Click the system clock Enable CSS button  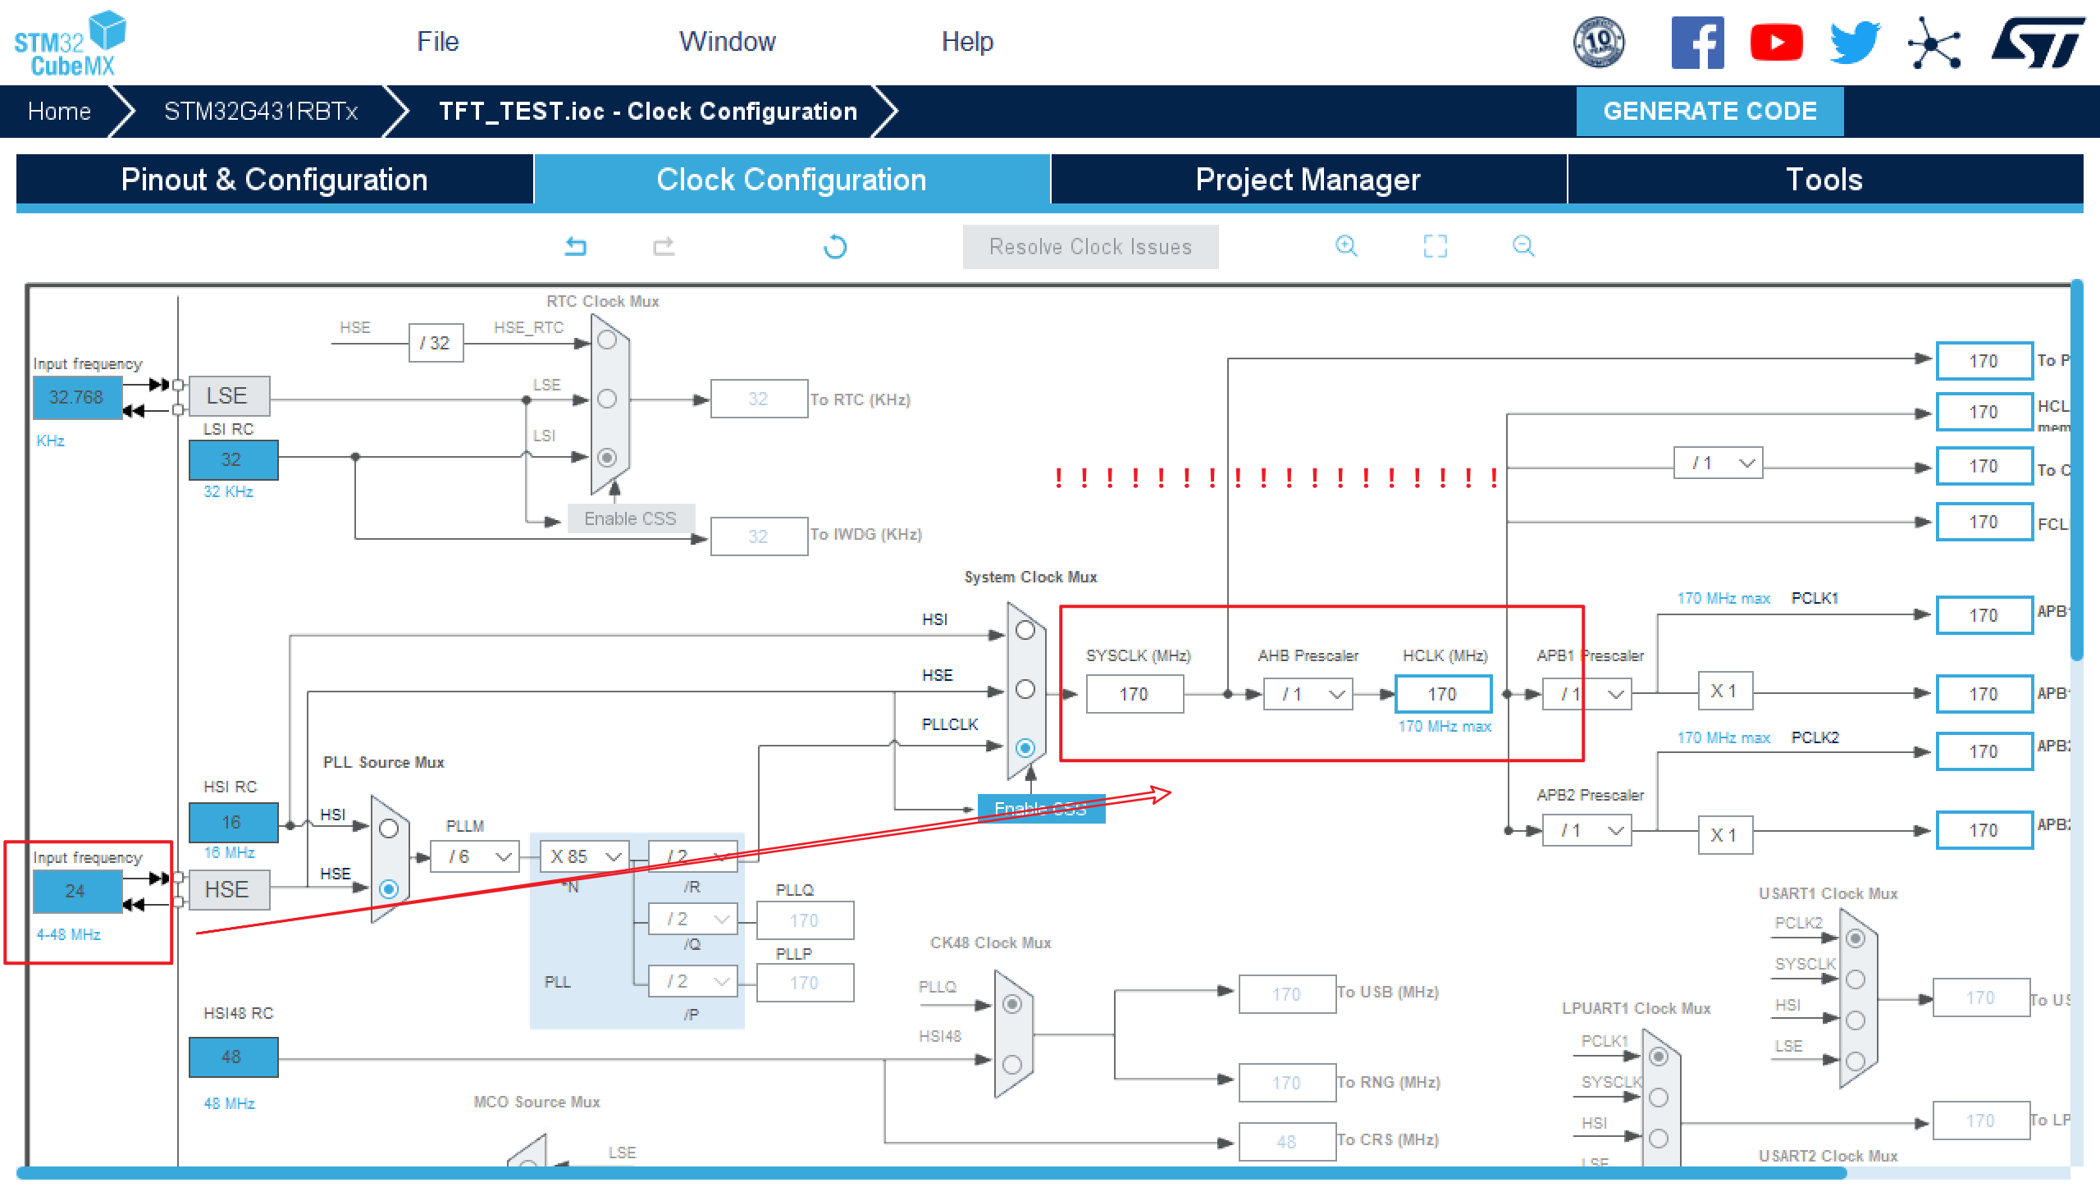click(1040, 808)
